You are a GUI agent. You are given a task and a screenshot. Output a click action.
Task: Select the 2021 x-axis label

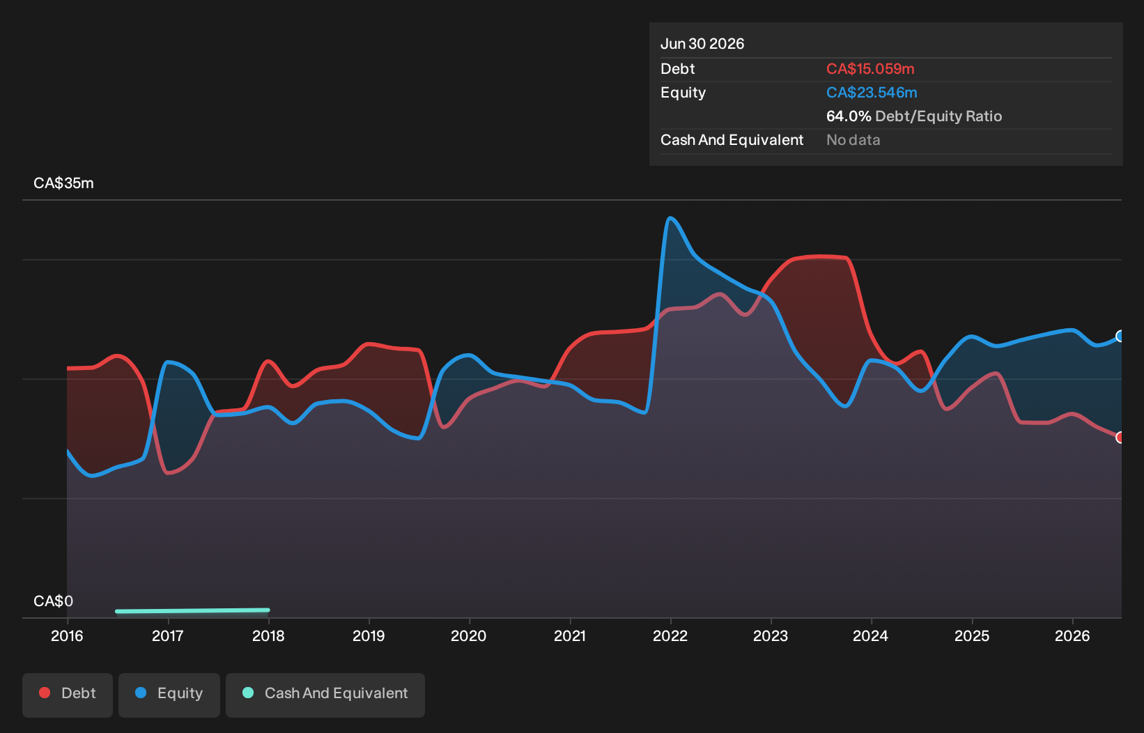click(570, 635)
